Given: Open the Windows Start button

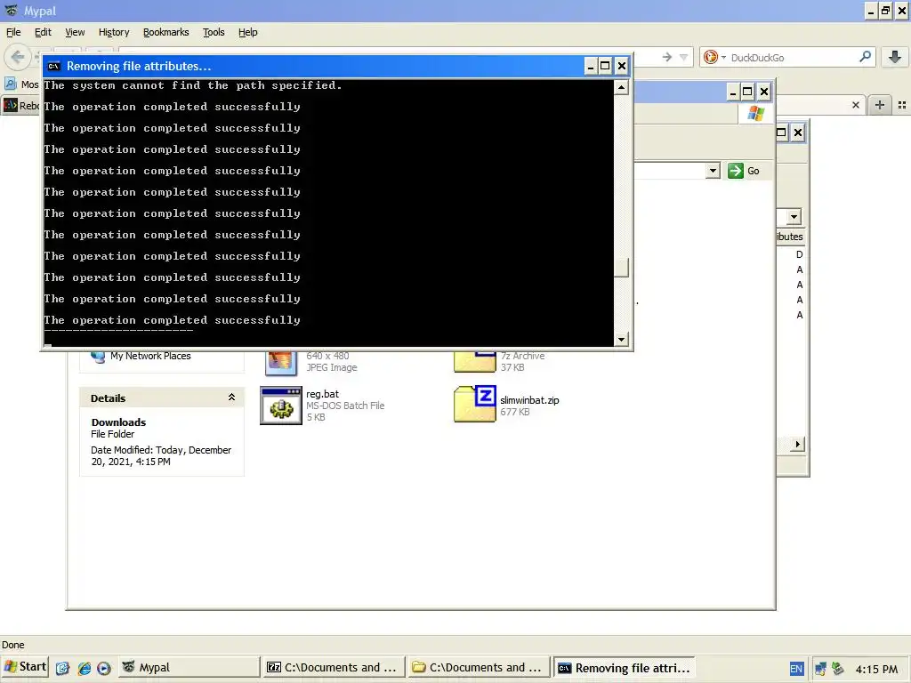Looking at the screenshot, I should [25, 667].
